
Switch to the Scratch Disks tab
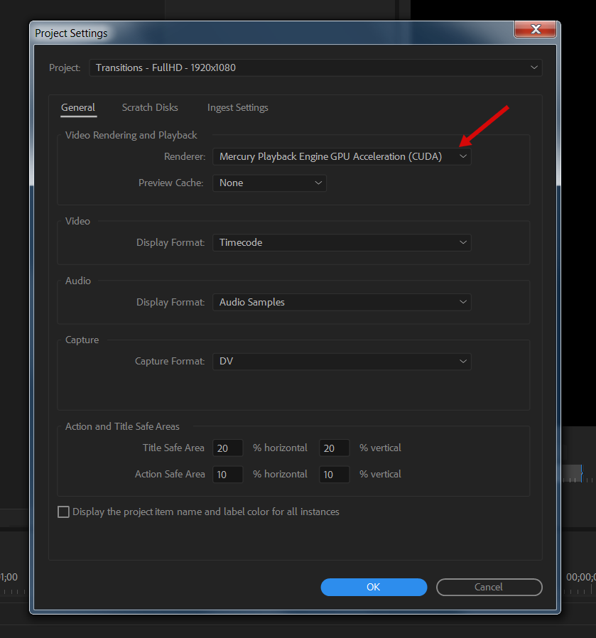click(150, 108)
